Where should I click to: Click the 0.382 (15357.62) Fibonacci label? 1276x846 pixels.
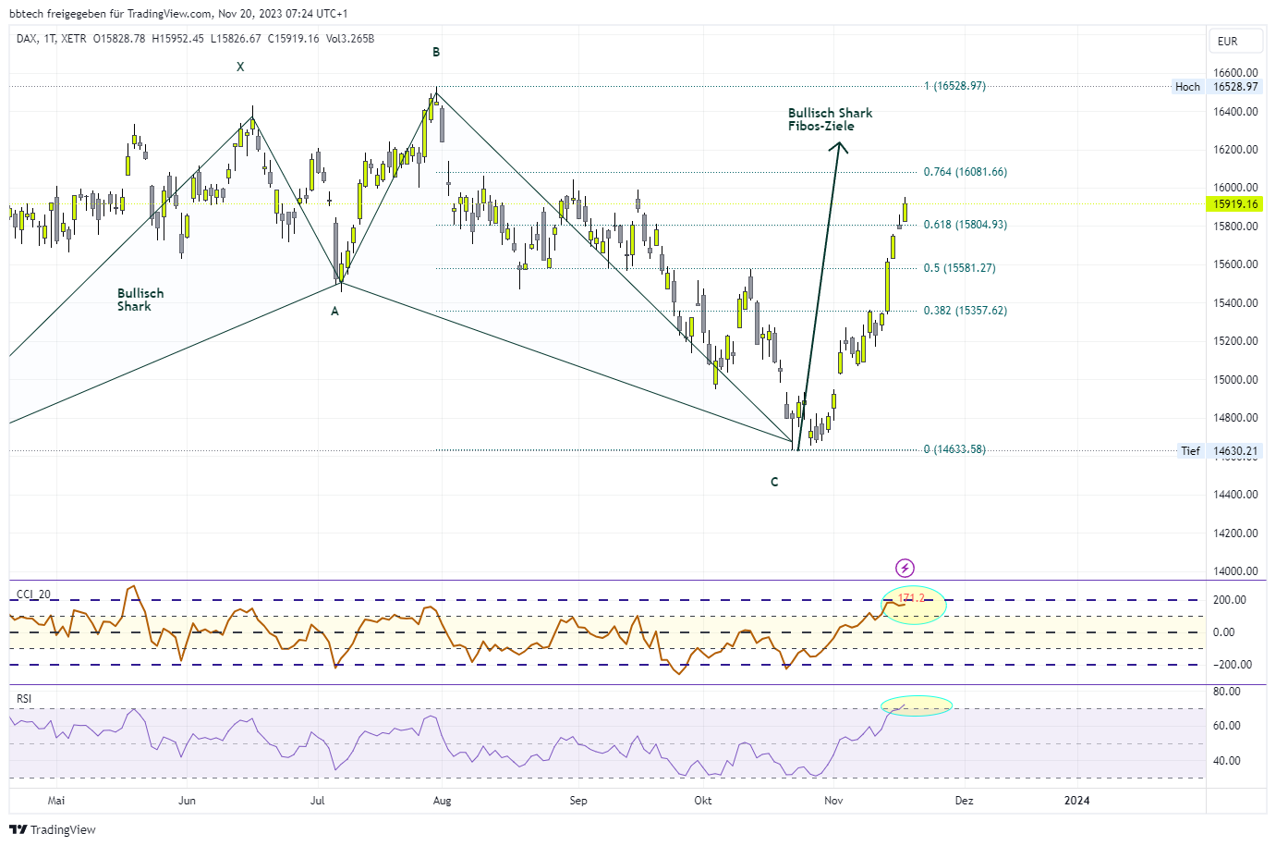pos(966,311)
